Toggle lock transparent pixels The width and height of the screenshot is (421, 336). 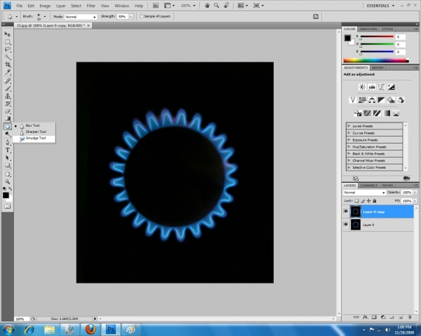tap(356, 200)
